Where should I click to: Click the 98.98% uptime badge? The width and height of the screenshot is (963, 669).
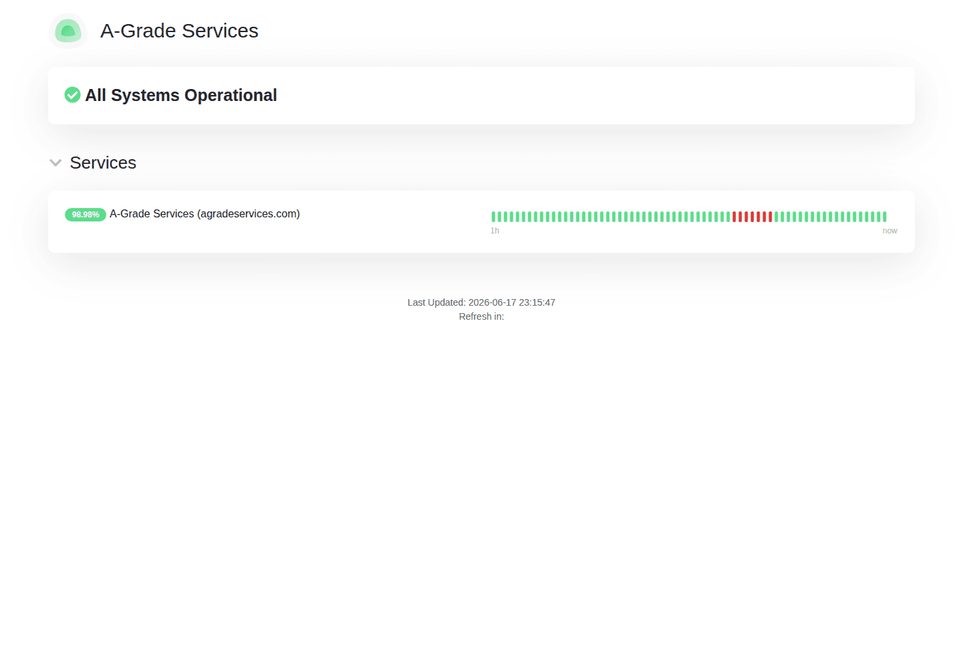tap(86, 215)
